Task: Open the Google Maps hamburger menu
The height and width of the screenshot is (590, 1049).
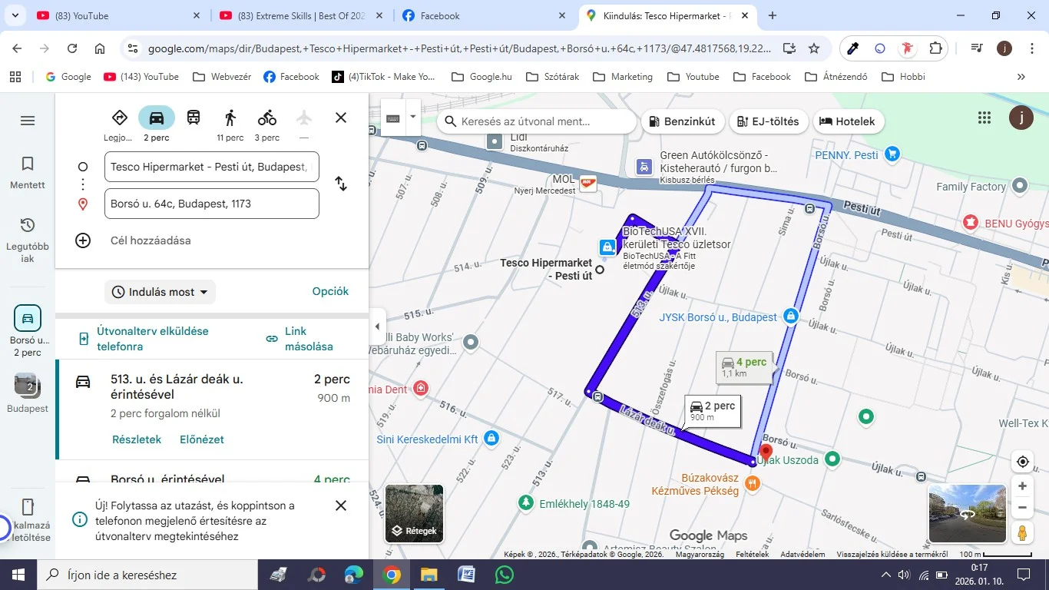Action: tap(28, 121)
